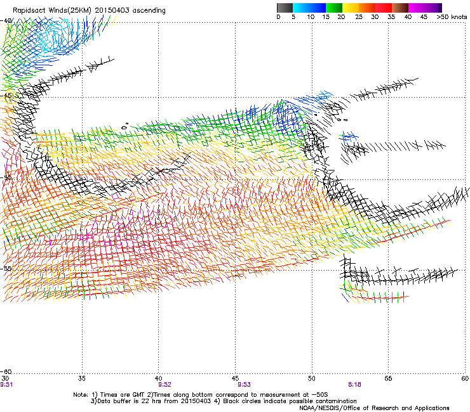Click the "-60" latitude label on the left axis

coord(6,372)
